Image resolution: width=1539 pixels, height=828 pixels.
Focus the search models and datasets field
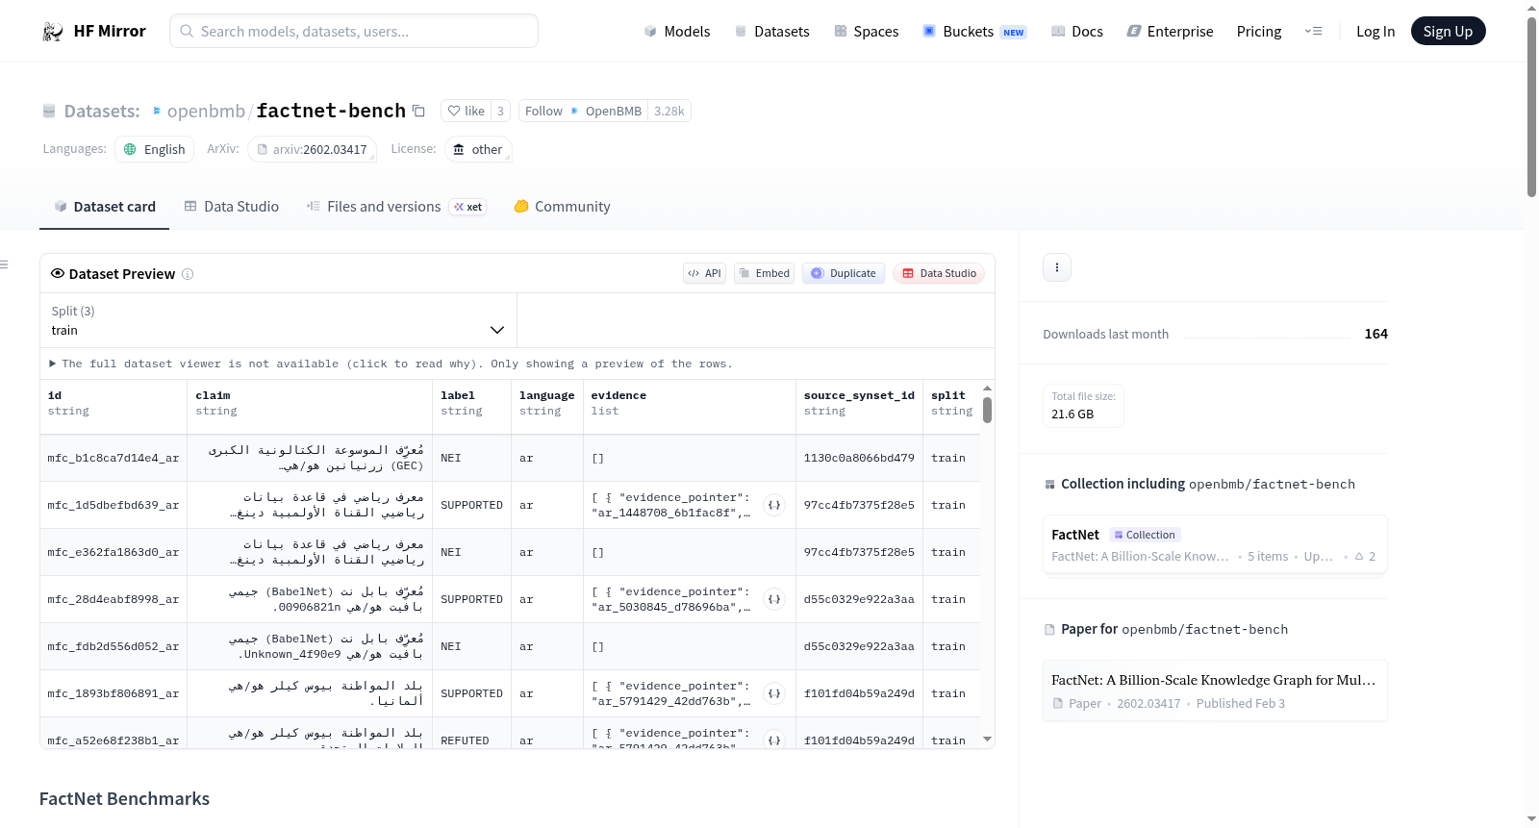tap(354, 31)
